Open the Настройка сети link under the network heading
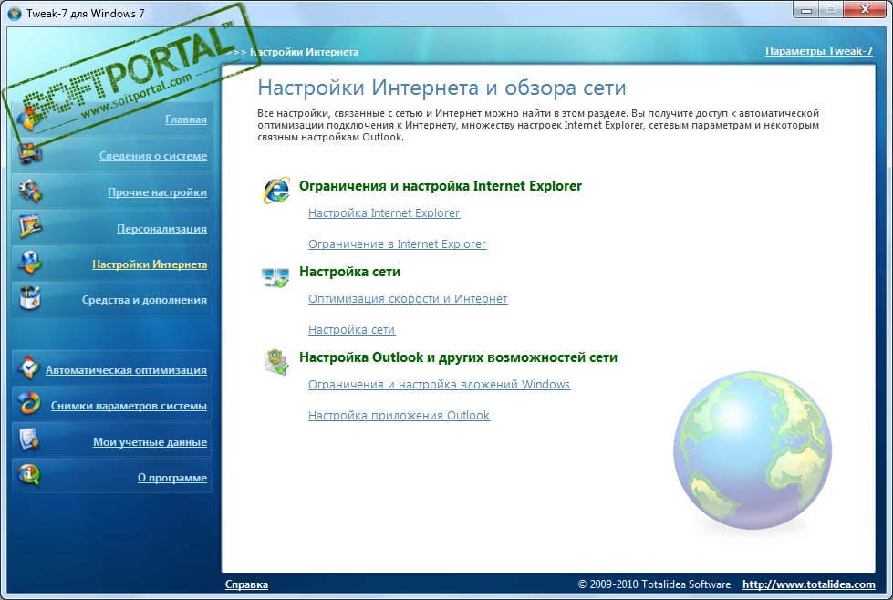 pyautogui.click(x=351, y=330)
